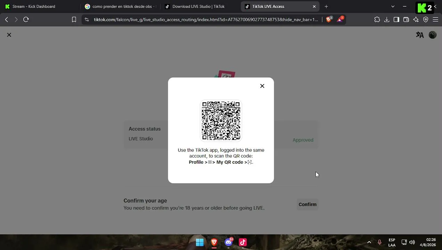Viewport: 442px width, 250px height.
Task: Click the LIVE Studio access label
Action: click(x=141, y=139)
